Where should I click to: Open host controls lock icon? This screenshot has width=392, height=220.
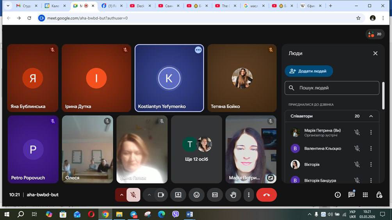379,195
